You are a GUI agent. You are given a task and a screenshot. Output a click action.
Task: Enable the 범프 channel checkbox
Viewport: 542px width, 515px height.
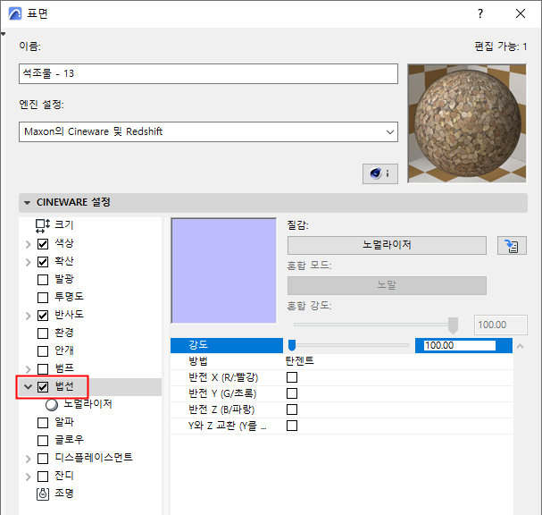pyautogui.click(x=43, y=369)
